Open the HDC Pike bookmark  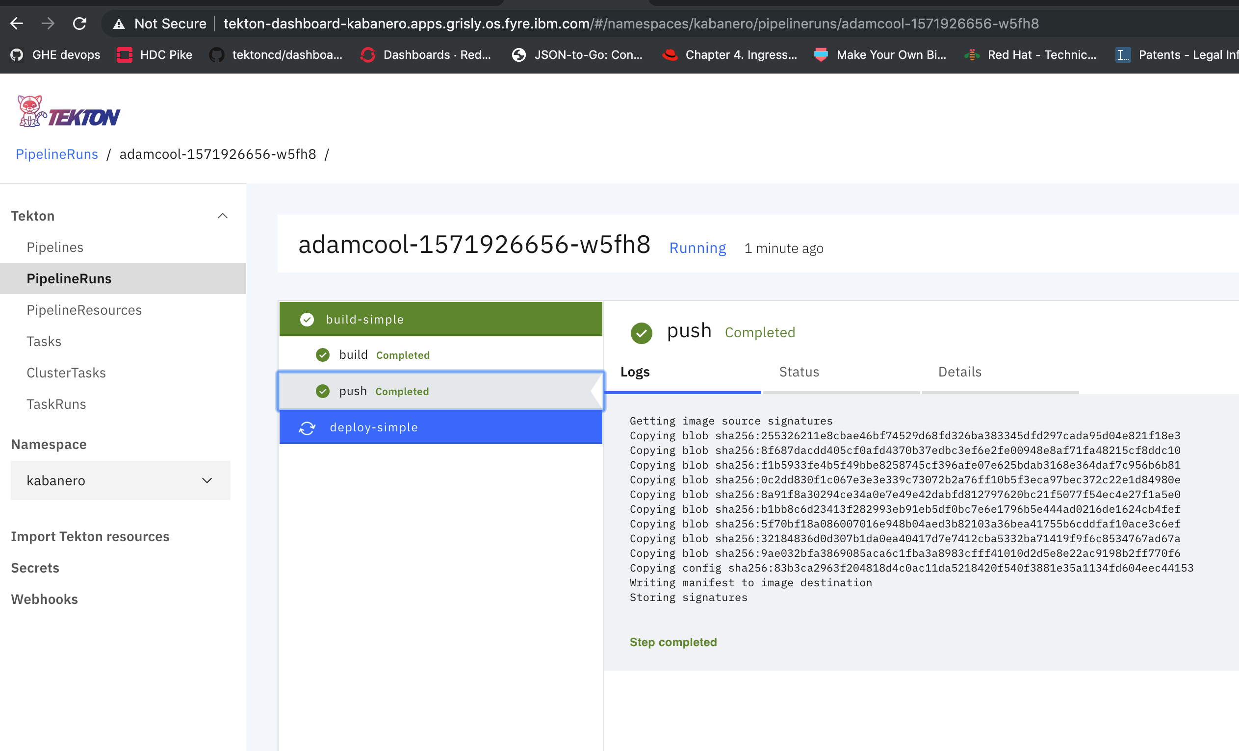(x=155, y=55)
